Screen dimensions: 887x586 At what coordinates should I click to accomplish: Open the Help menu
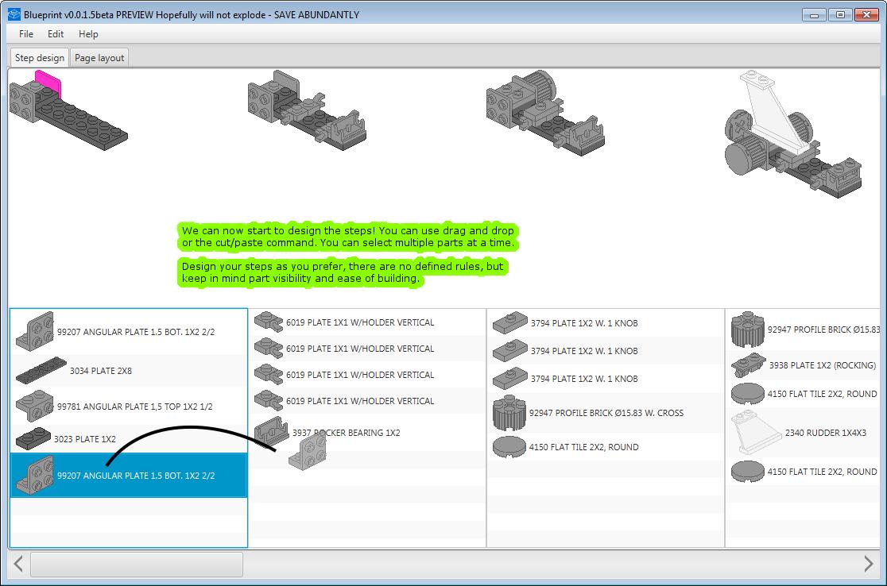pyautogui.click(x=88, y=34)
